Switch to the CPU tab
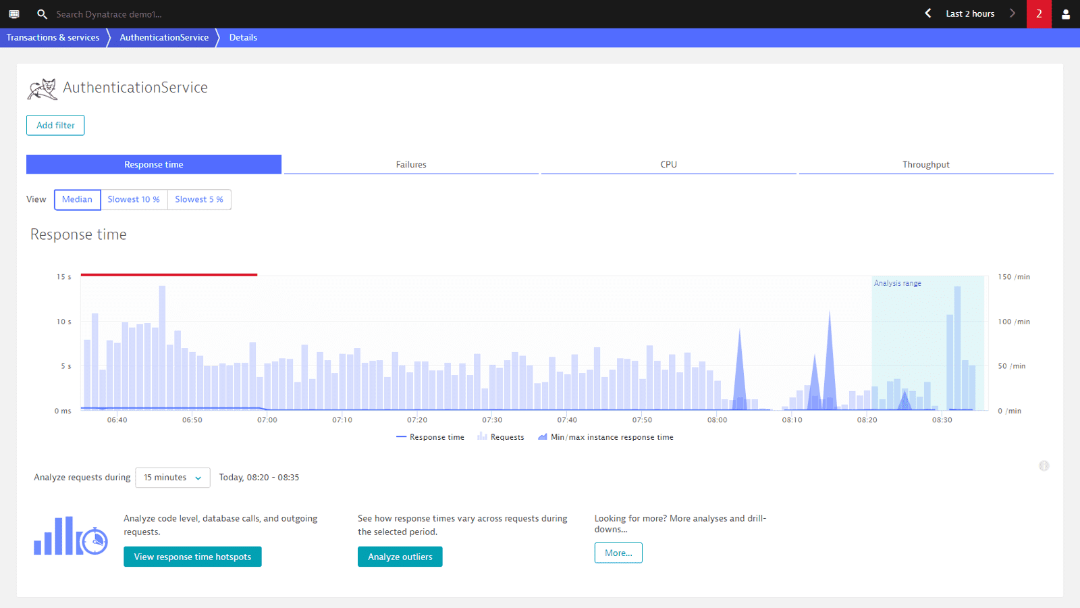Viewport: 1080px width, 608px height. pyautogui.click(x=669, y=164)
